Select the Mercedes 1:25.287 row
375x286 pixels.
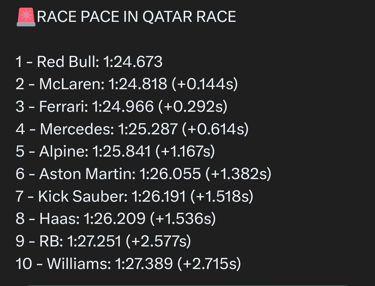(x=132, y=129)
